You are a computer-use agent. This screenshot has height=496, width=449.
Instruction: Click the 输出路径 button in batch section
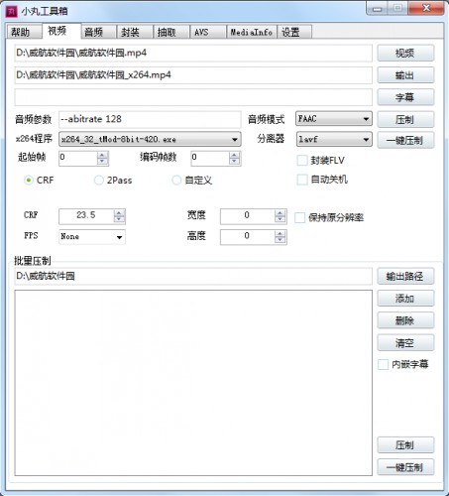(405, 276)
